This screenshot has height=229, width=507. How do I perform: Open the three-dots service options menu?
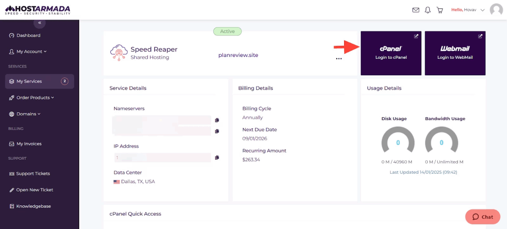(339, 58)
